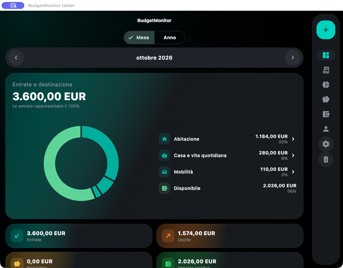
Task: Click the Entrate incoming arrow icon
Action: (17, 236)
